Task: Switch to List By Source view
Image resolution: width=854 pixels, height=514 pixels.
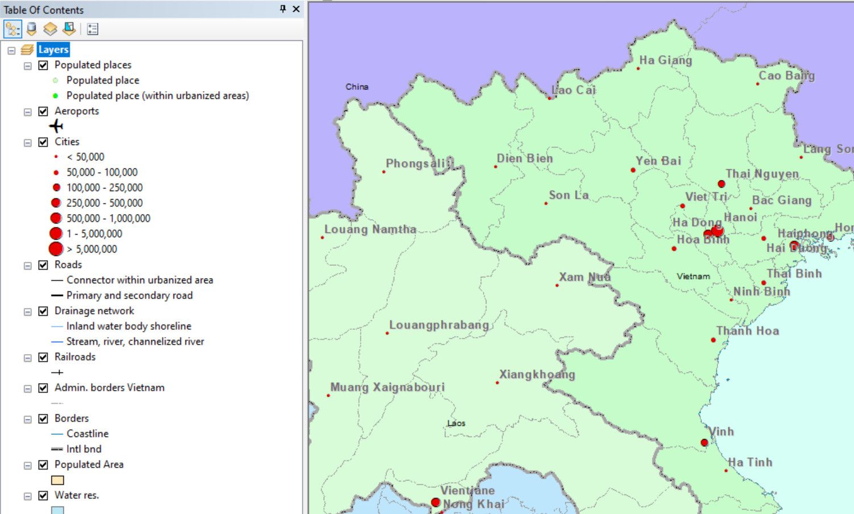Action: (x=31, y=29)
